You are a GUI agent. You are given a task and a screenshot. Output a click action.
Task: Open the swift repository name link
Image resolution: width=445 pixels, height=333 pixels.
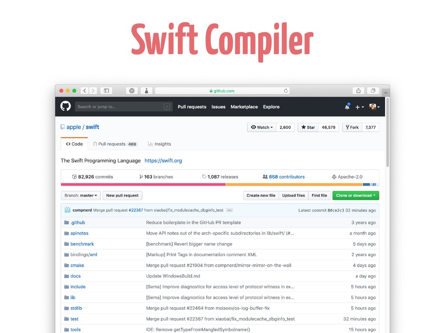[92, 127]
